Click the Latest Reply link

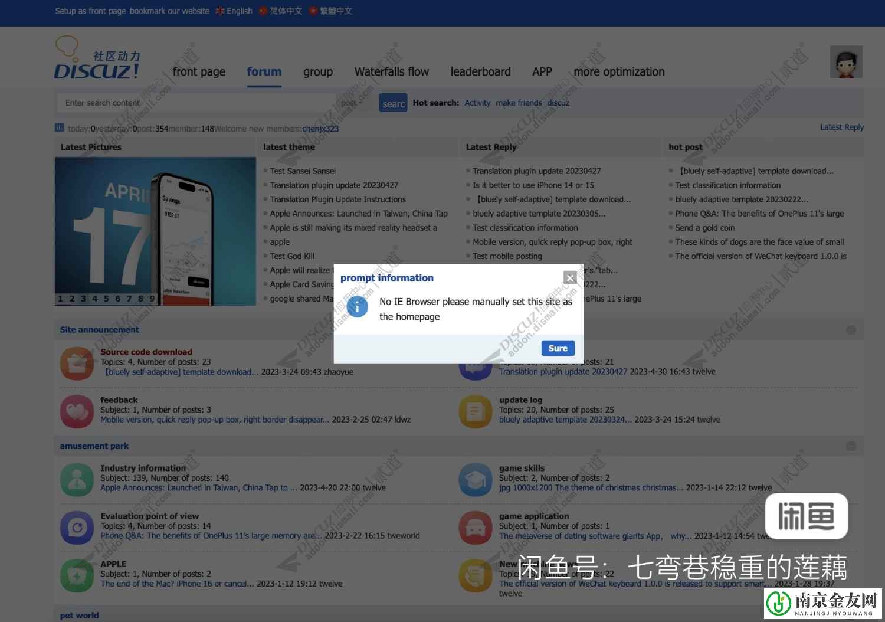coord(841,127)
